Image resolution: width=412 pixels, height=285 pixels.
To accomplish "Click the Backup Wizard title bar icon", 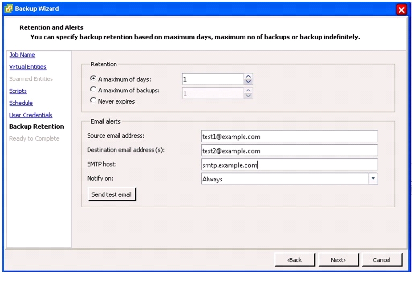I will [x=9, y=9].
